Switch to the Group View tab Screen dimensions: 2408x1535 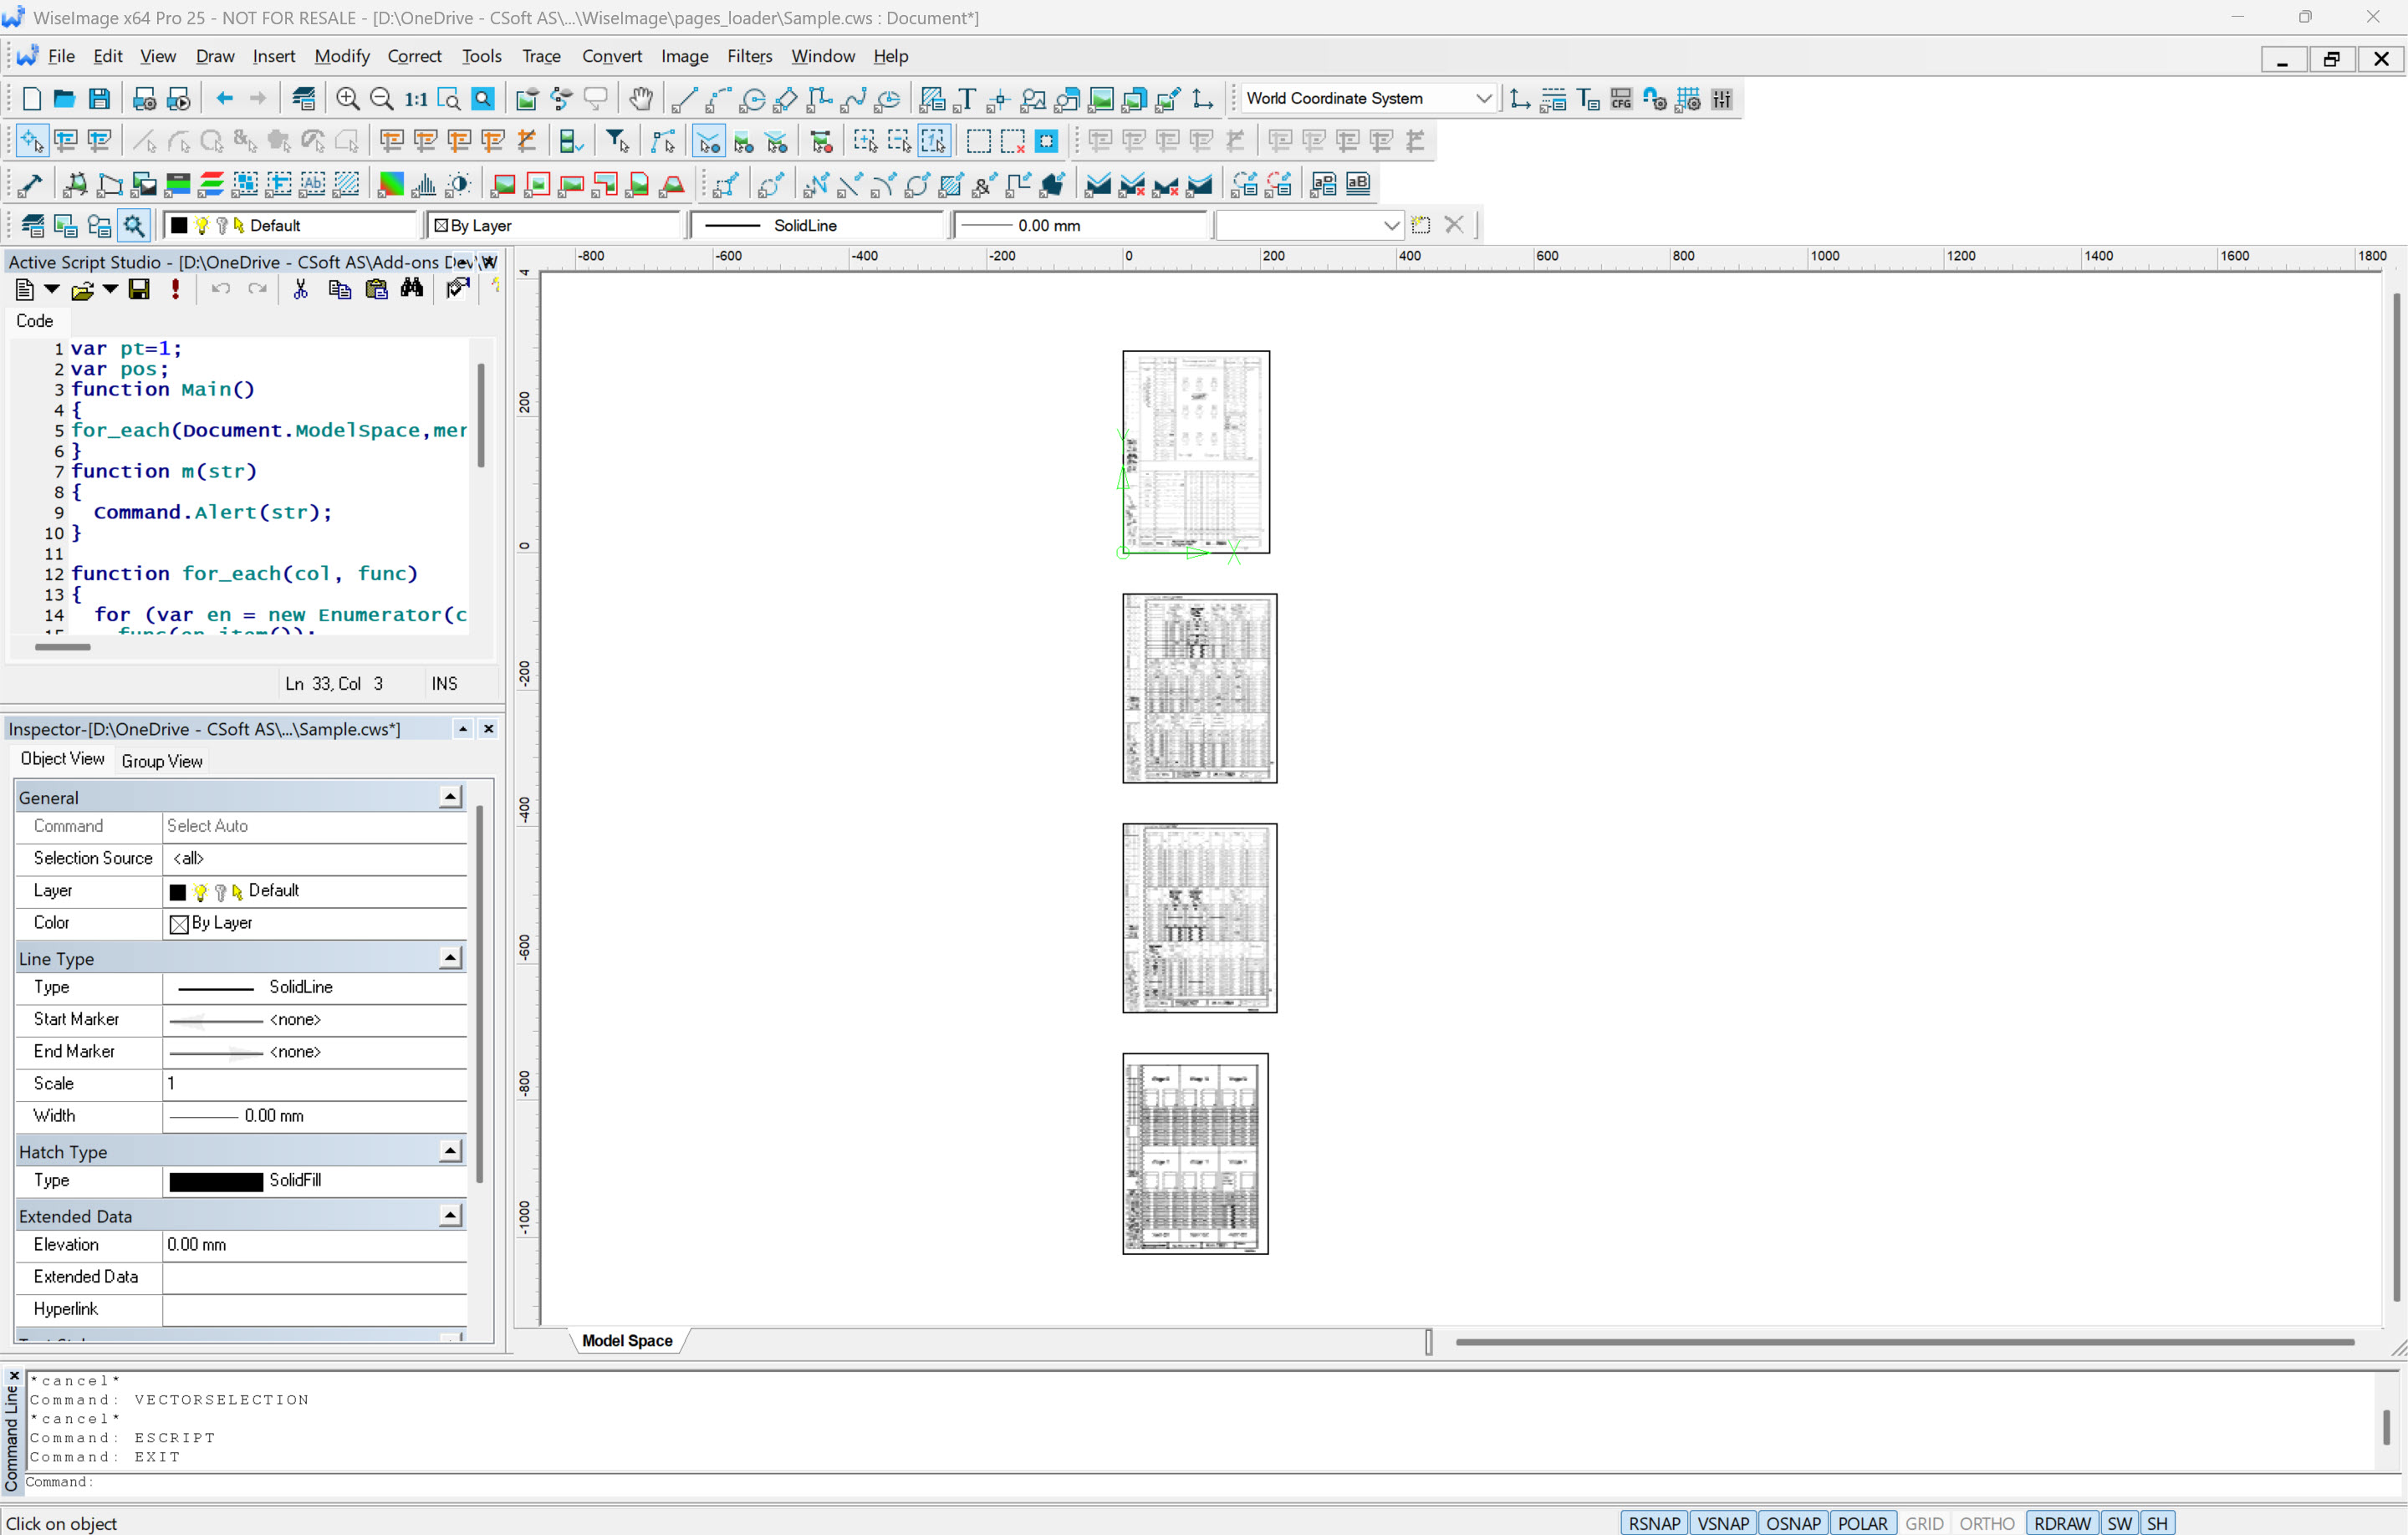click(161, 761)
